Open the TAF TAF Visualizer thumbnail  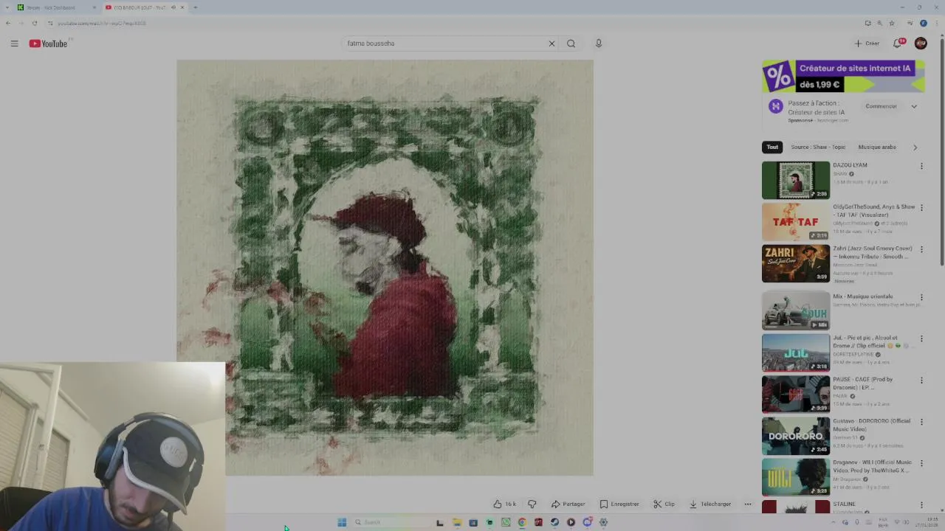pos(796,222)
